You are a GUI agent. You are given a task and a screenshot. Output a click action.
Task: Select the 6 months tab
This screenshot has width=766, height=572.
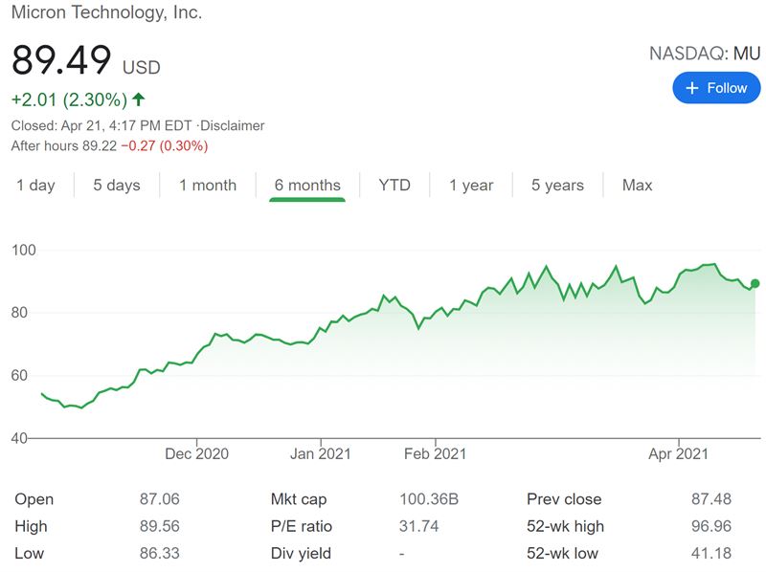click(307, 186)
